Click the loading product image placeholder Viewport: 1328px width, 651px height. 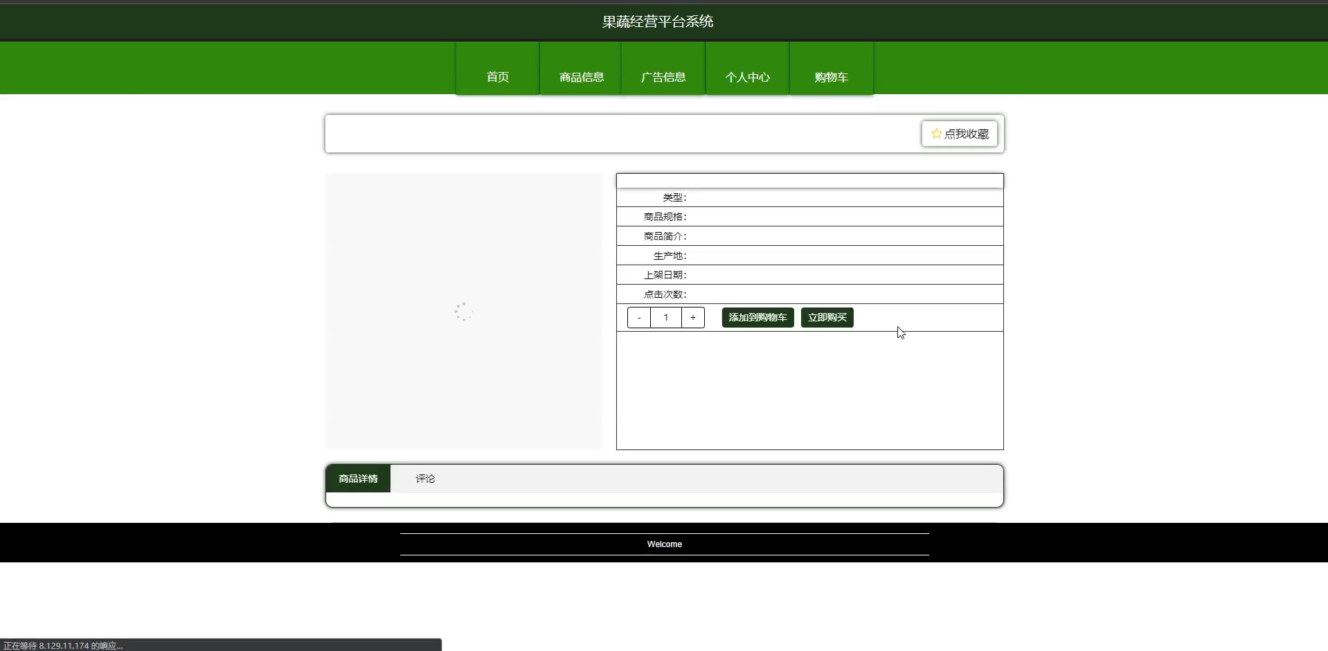(463, 312)
